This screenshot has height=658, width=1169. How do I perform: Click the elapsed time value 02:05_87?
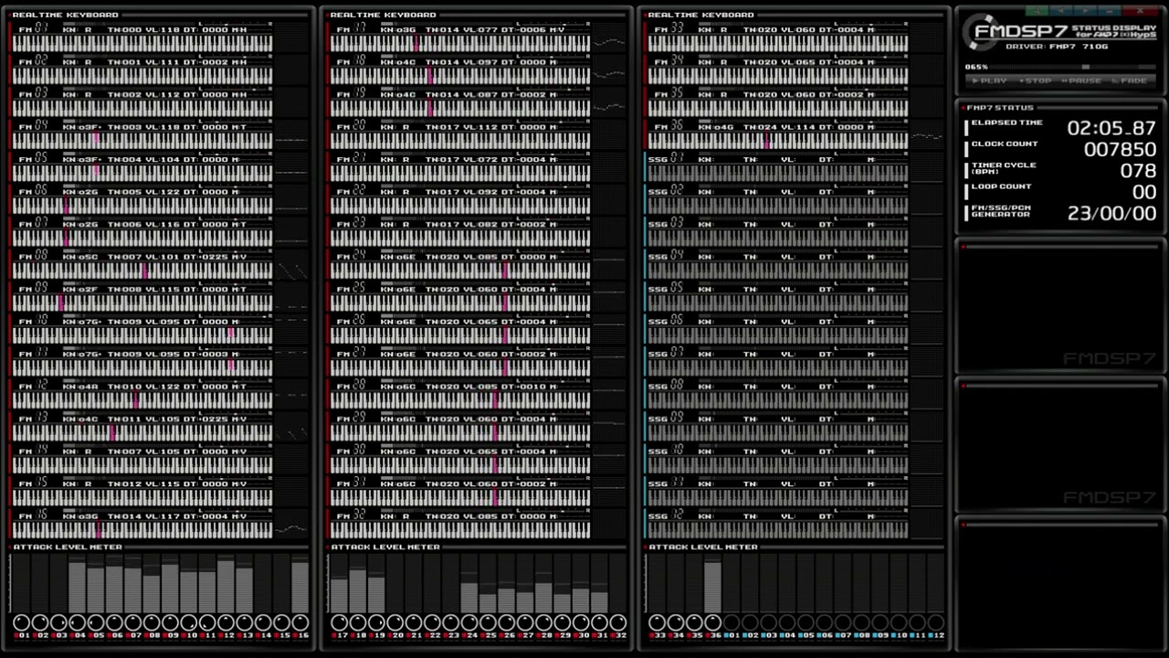tap(1111, 128)
